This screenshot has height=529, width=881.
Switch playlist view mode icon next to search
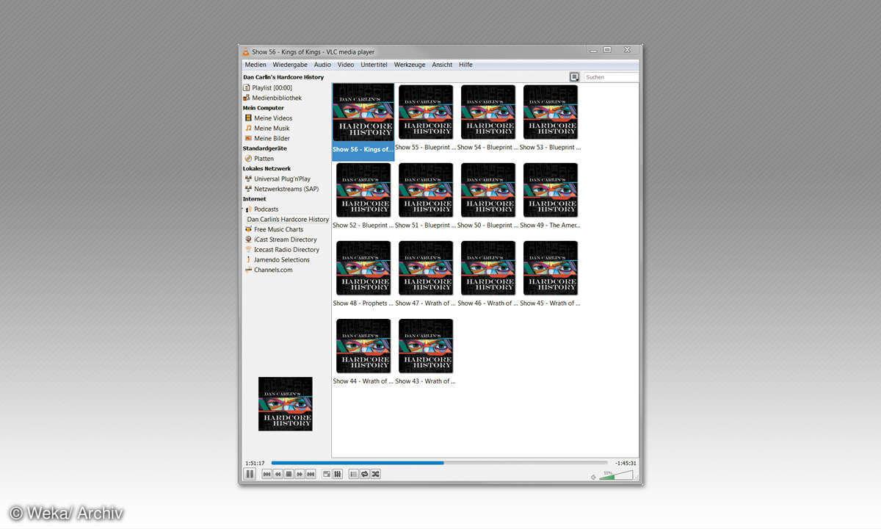pos(574,76)
